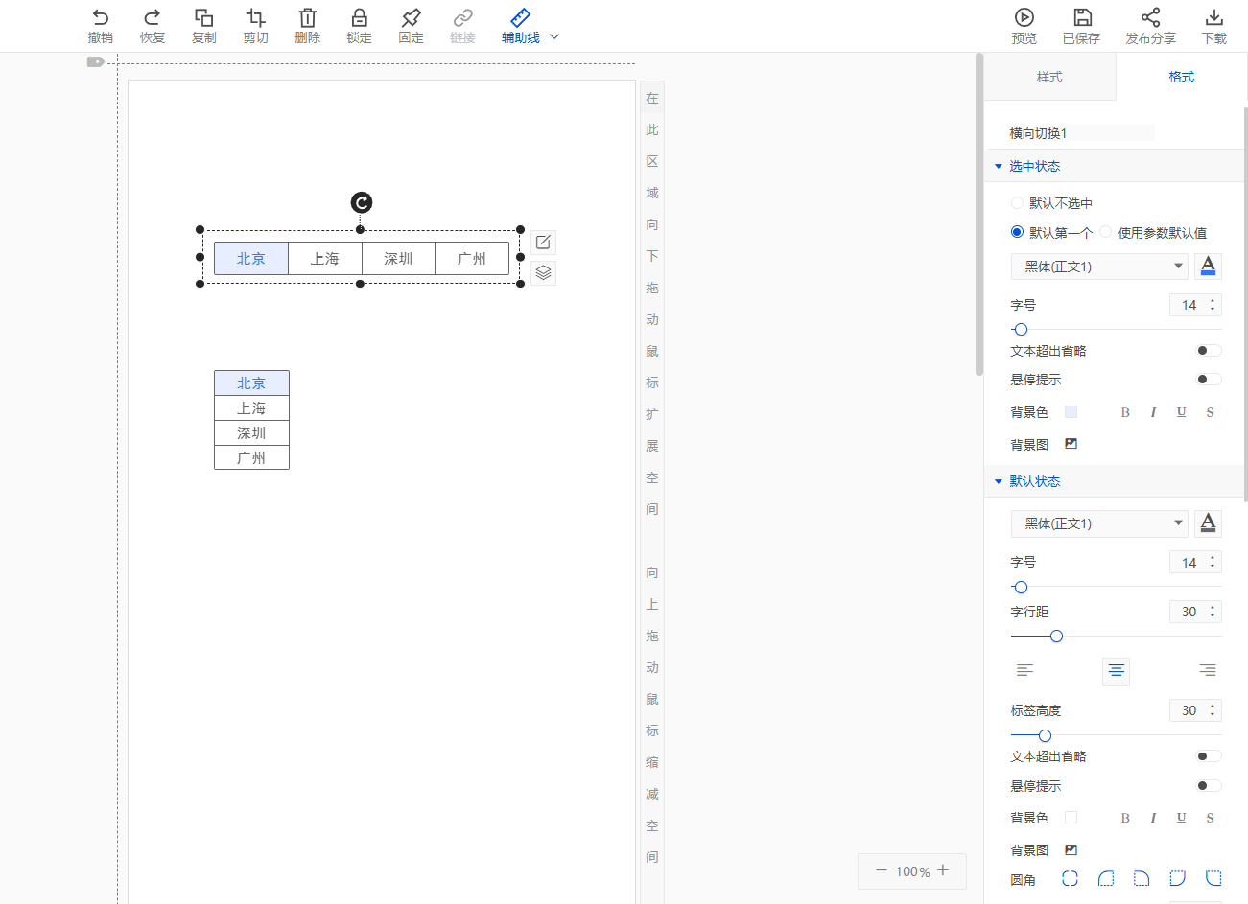Collapse the 默认状态 section
The height and width of the screenshot is (904, 1248).
[999, 481]
